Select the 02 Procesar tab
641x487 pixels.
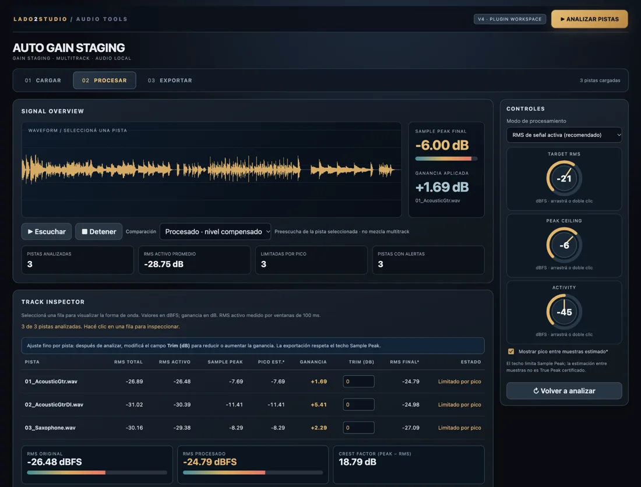[x=104, y=80]
